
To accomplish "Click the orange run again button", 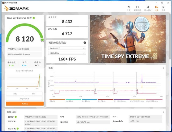I will click(25, 104).
